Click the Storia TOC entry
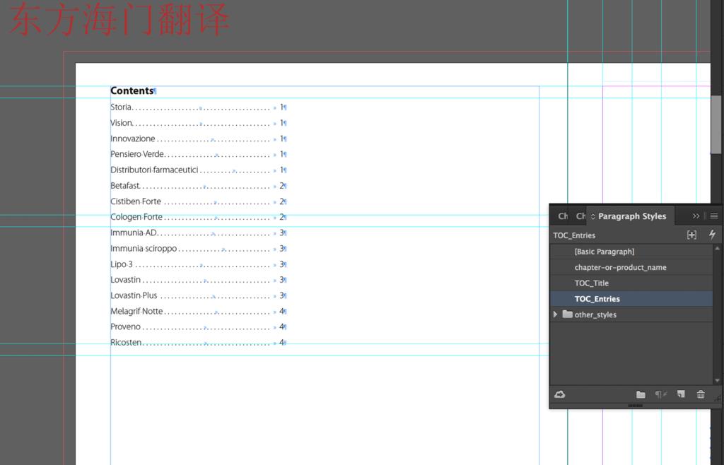 pos(121,107)
